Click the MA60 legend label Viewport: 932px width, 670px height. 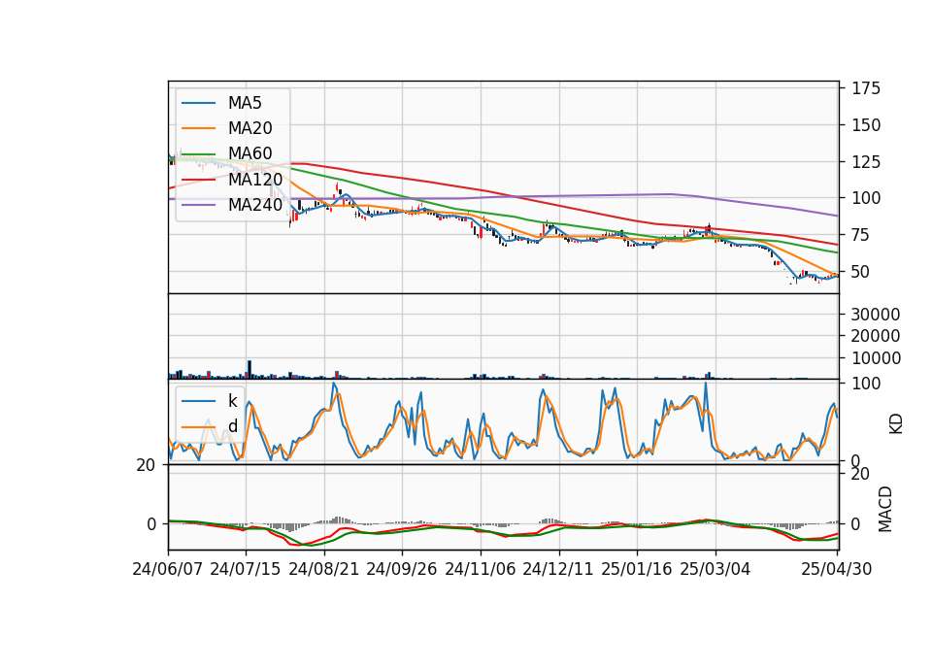tap(250, 153)
